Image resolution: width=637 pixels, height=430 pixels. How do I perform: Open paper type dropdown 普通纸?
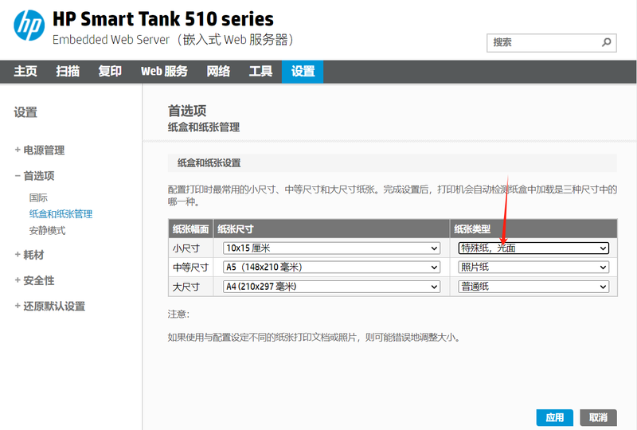[x=533, y=287]
